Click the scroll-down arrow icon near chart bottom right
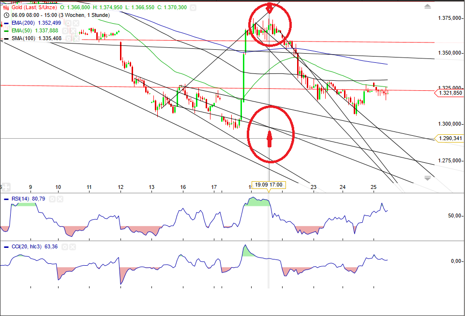465x316 pixels. [427, 177]
